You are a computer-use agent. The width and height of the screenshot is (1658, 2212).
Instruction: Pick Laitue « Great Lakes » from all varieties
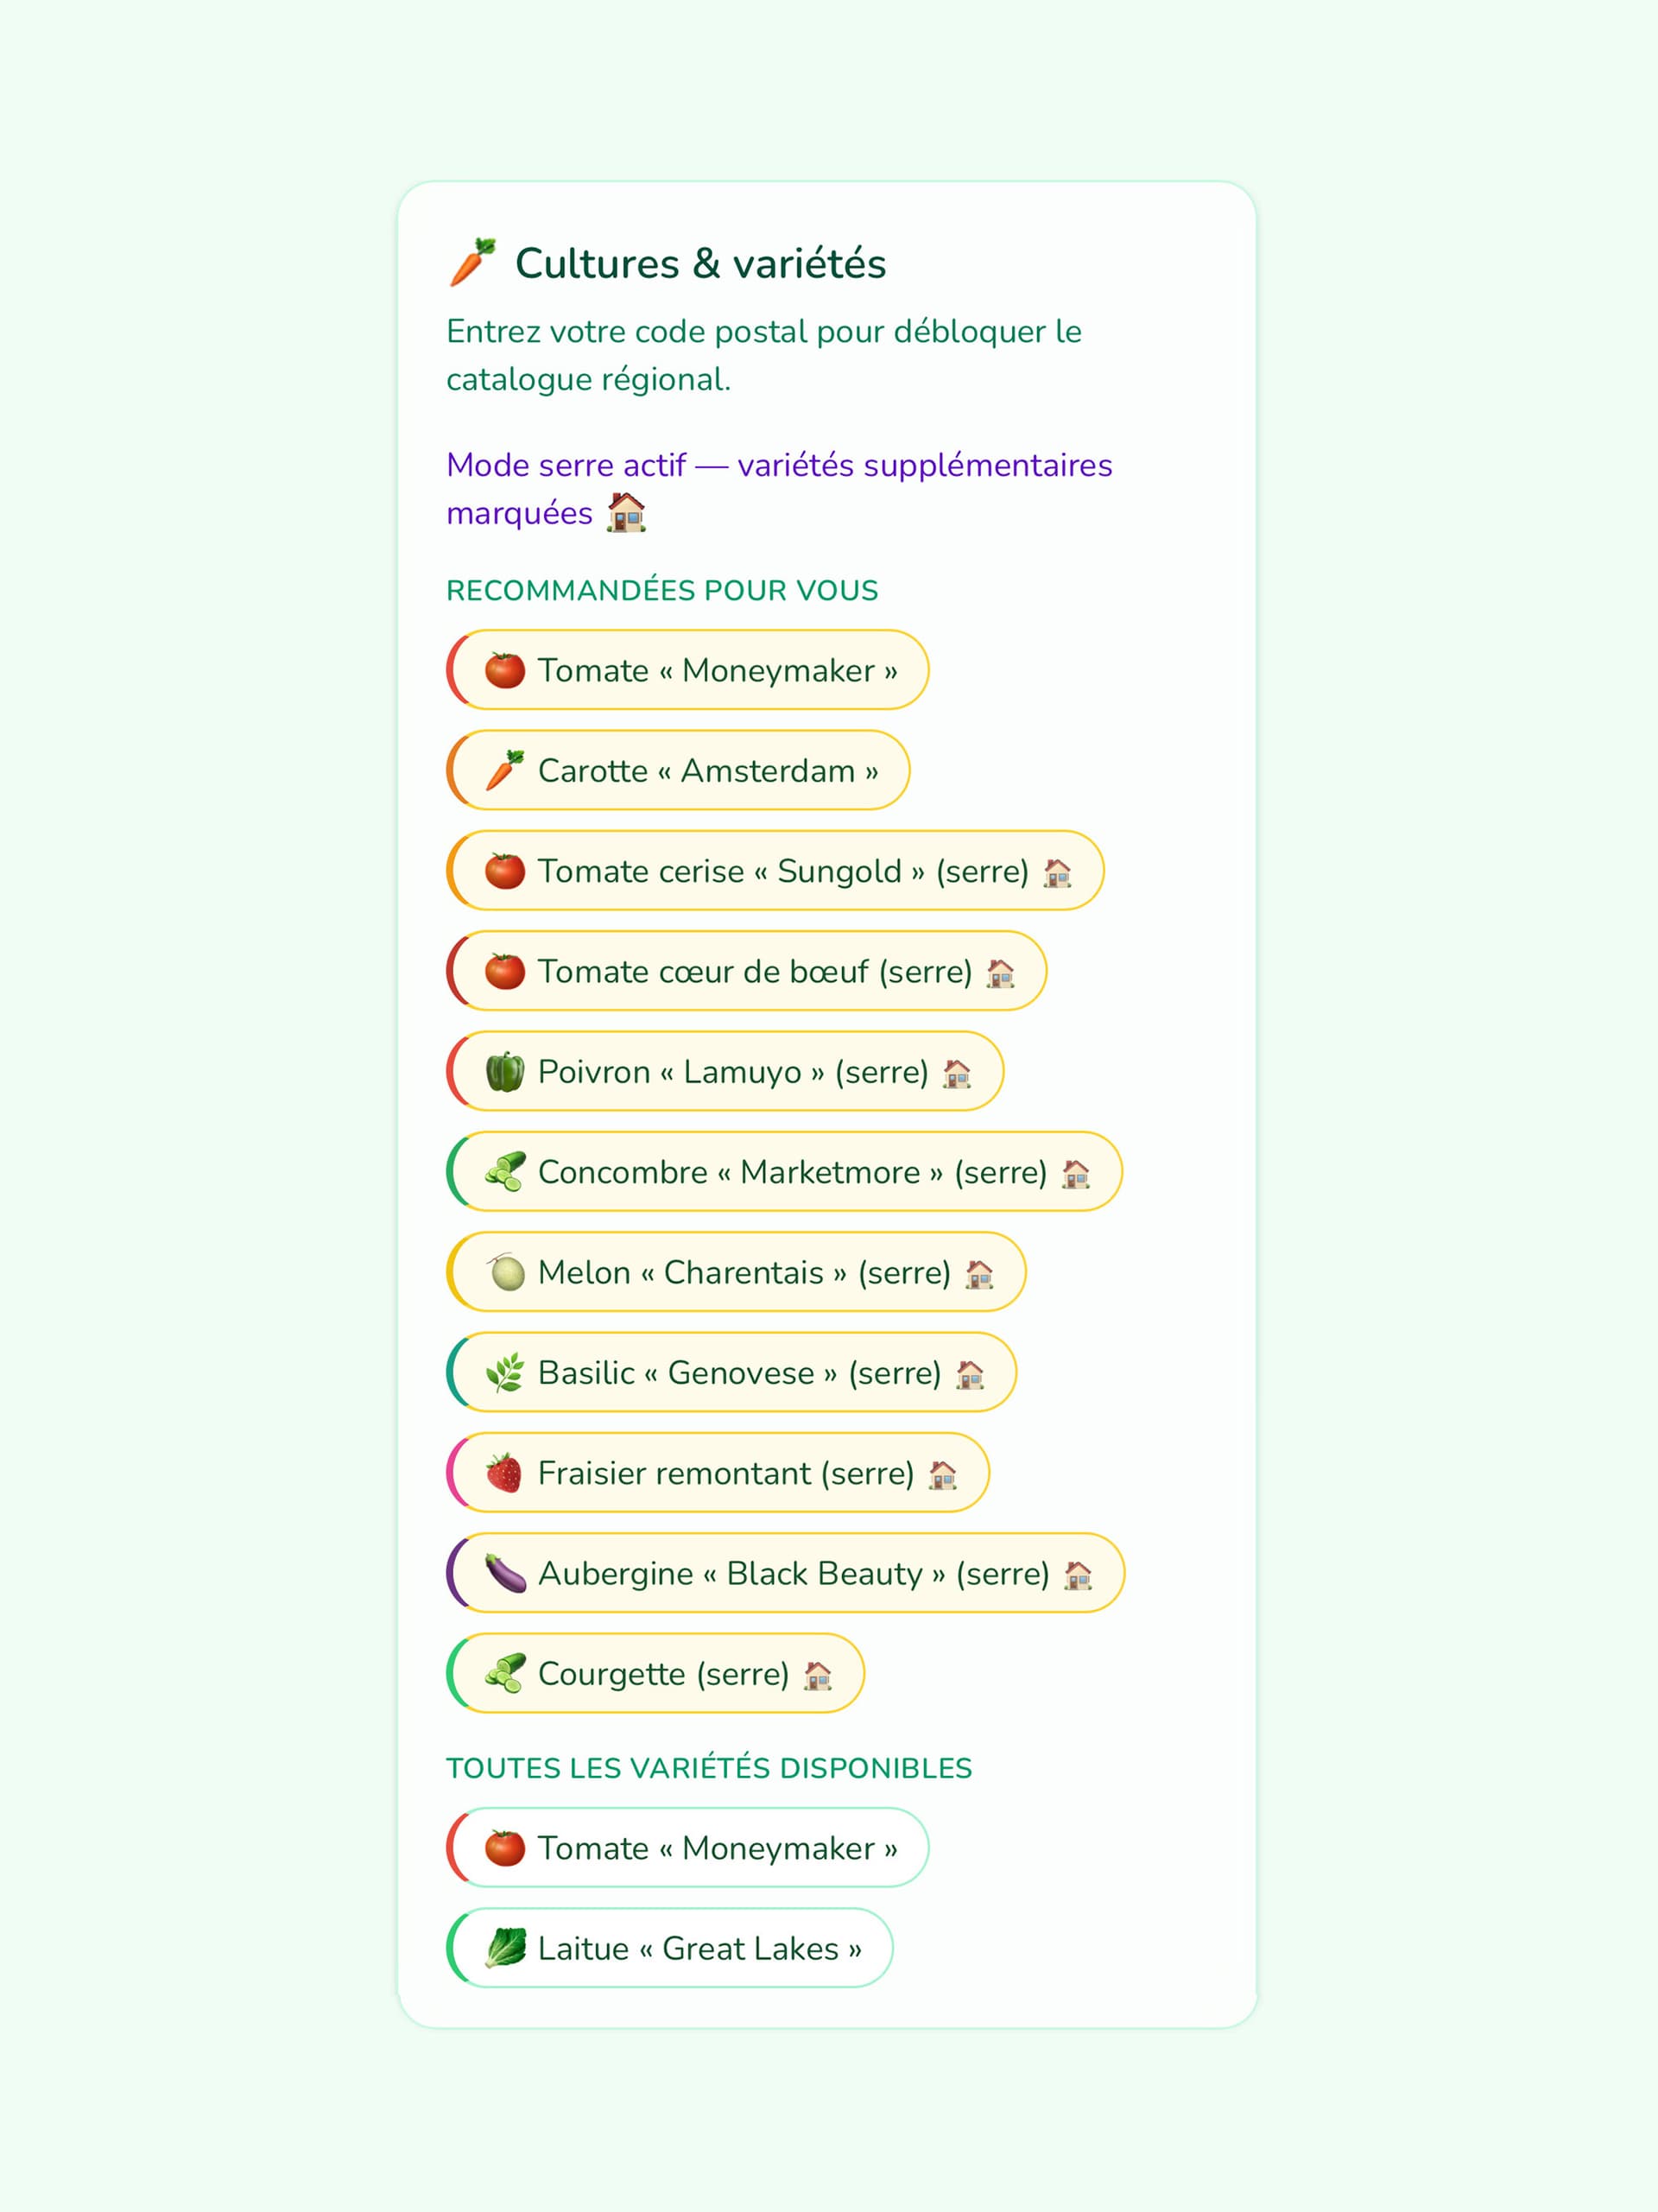(x=669, y=1948)
